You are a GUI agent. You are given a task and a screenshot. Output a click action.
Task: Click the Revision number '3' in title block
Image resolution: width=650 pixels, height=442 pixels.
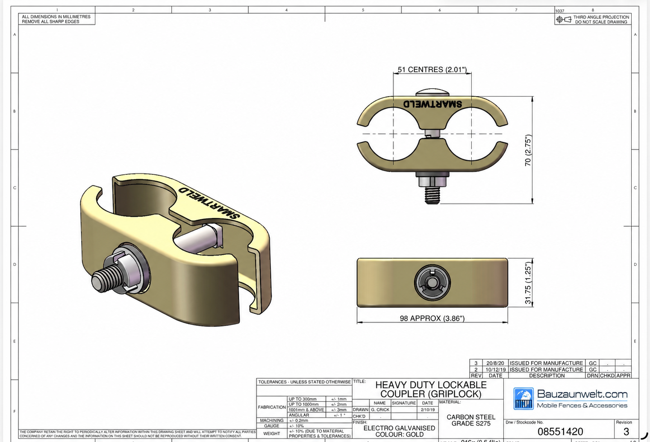[x=626, y=432]
